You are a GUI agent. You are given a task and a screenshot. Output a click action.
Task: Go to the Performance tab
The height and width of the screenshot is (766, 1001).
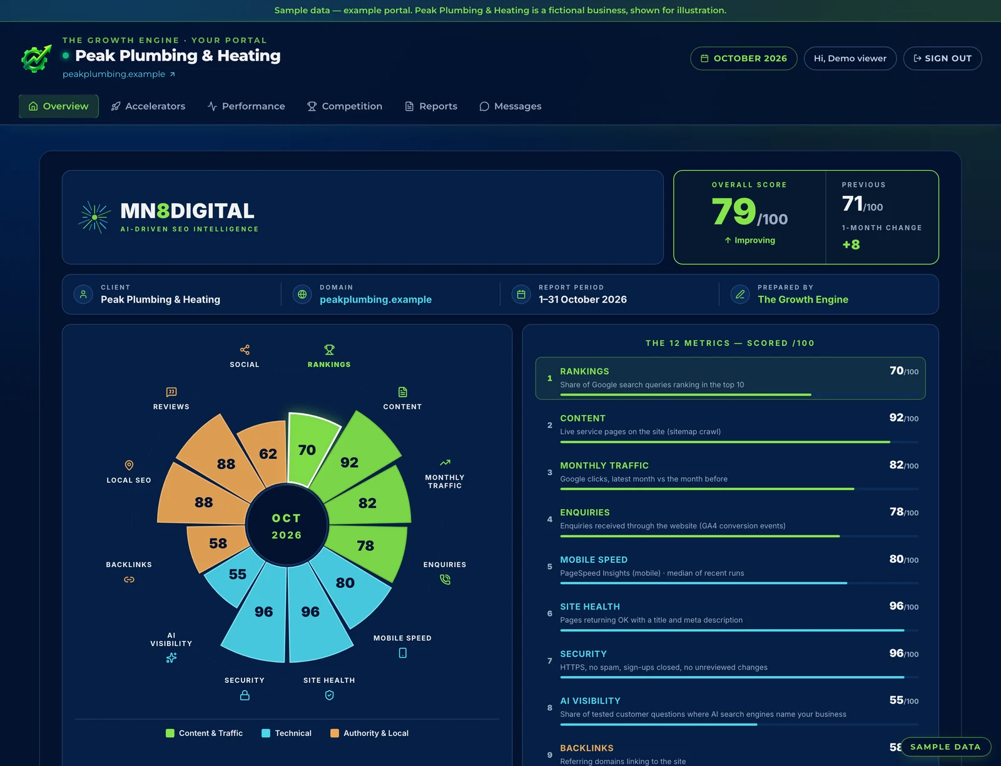point(246,106)
